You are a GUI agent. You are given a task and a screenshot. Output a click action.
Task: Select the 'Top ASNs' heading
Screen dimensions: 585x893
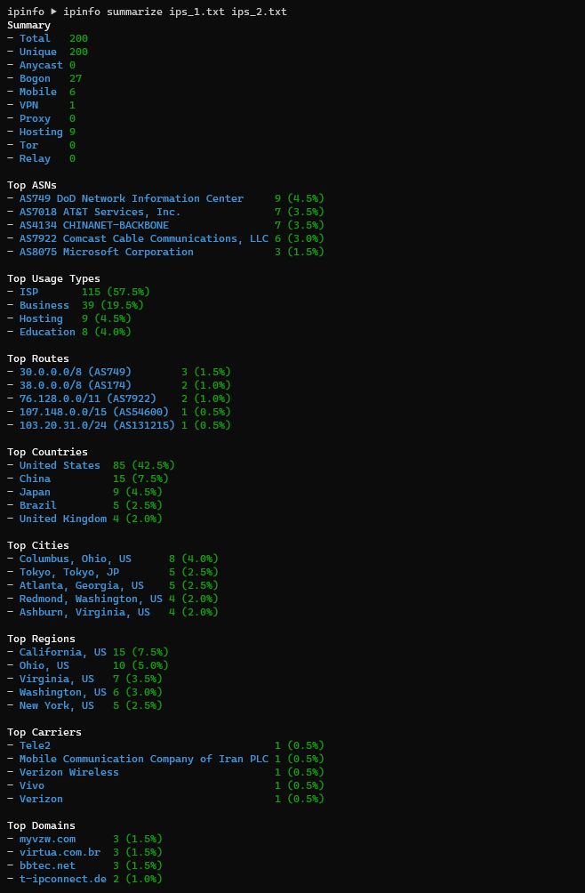point(32,185)
